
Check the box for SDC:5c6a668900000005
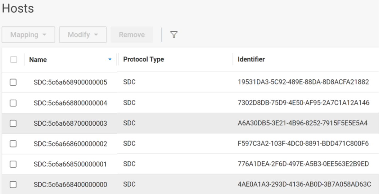[13, 82]
